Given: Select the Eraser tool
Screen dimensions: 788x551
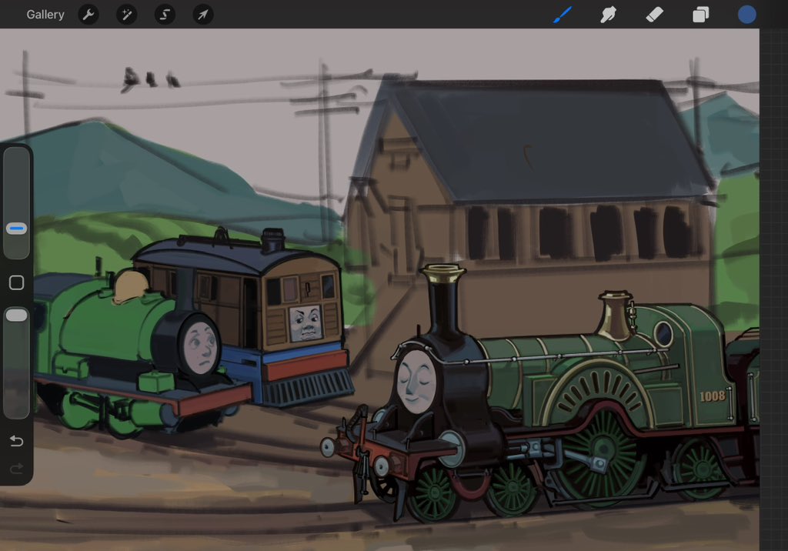Looking at the screenshot, I should (x=654, y=14).
